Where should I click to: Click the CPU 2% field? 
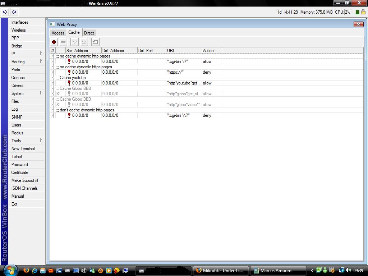349,12
